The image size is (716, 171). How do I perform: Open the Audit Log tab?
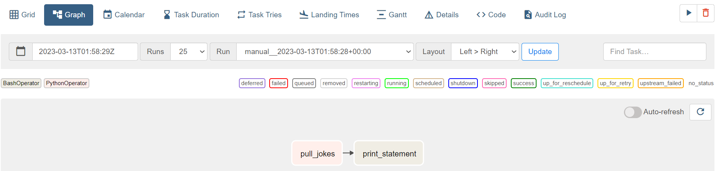(545, 15)
